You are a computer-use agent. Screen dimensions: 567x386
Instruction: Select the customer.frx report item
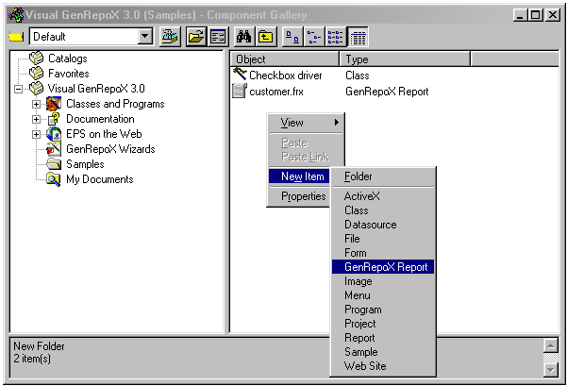[273, 92]
